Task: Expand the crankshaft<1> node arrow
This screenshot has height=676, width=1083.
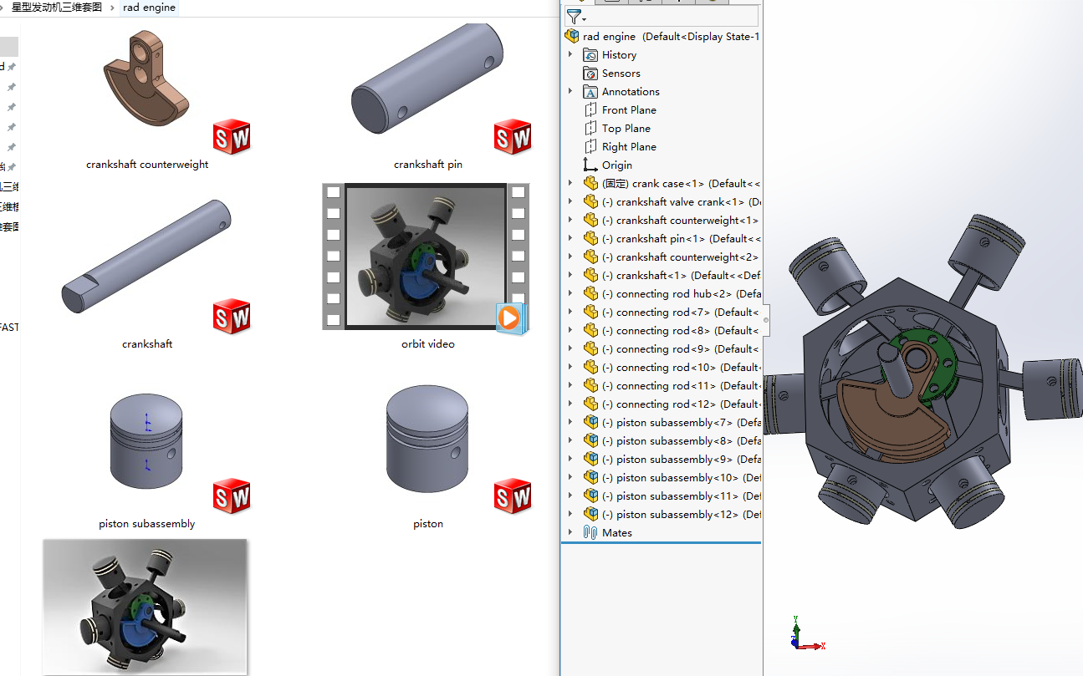Action: click(570, 275)
